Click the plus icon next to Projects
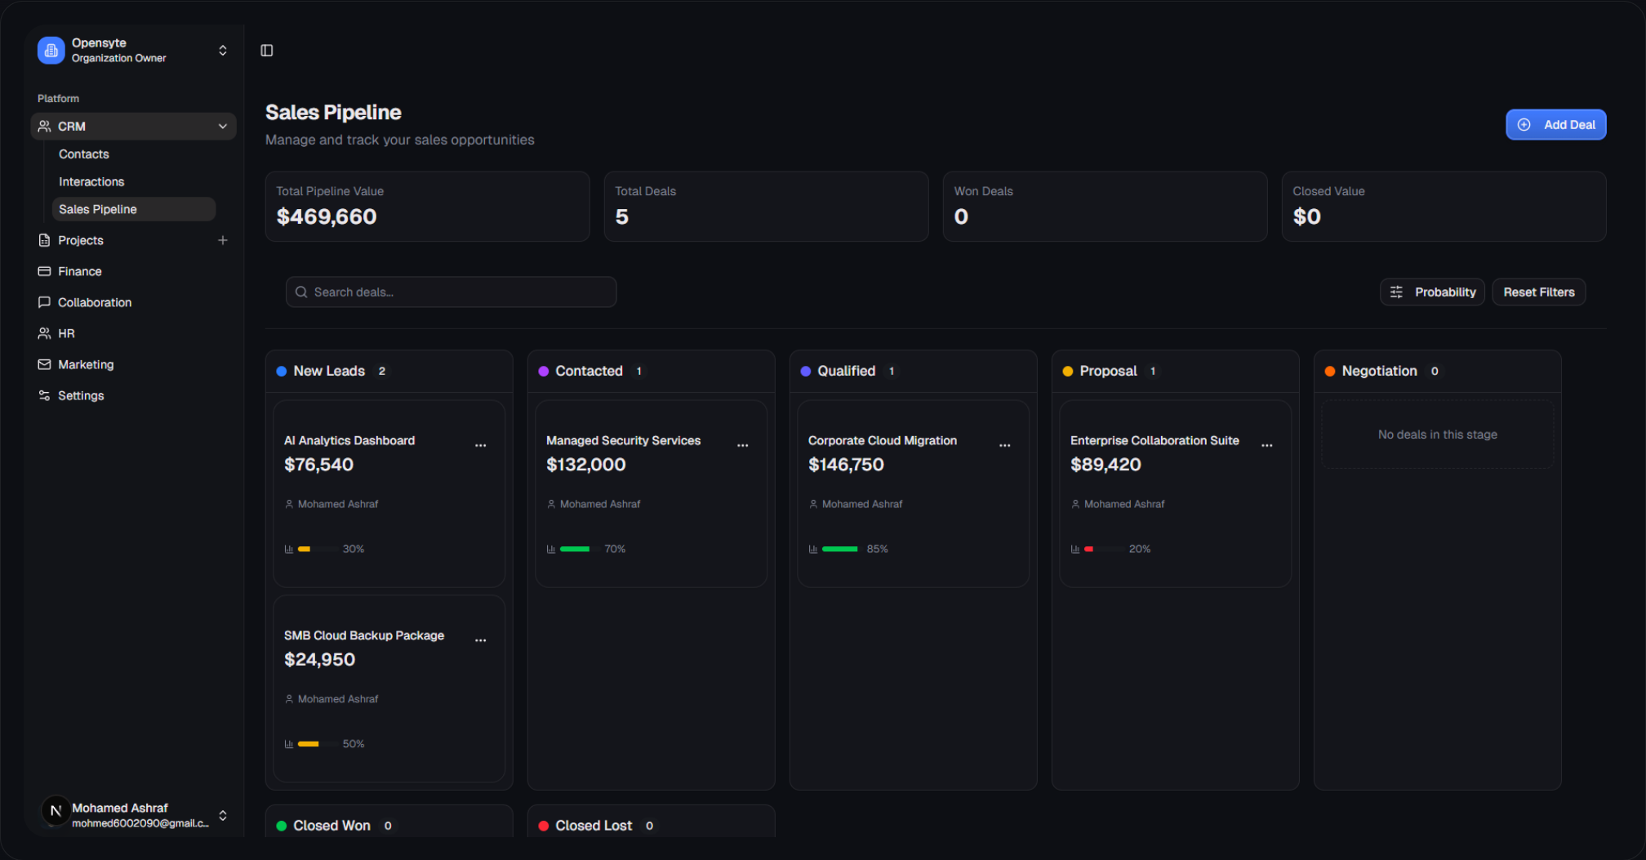This screenshot has width=1646, height=860. coord(222,240)
